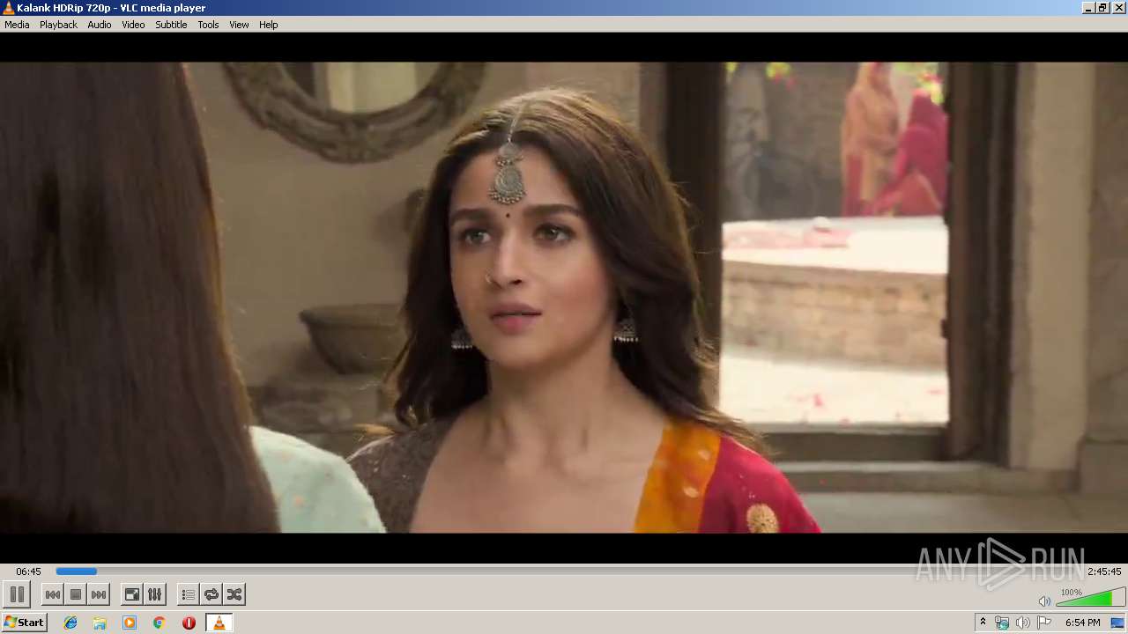
Task: Open the Subtitle menu
Action: click(171, 25)
